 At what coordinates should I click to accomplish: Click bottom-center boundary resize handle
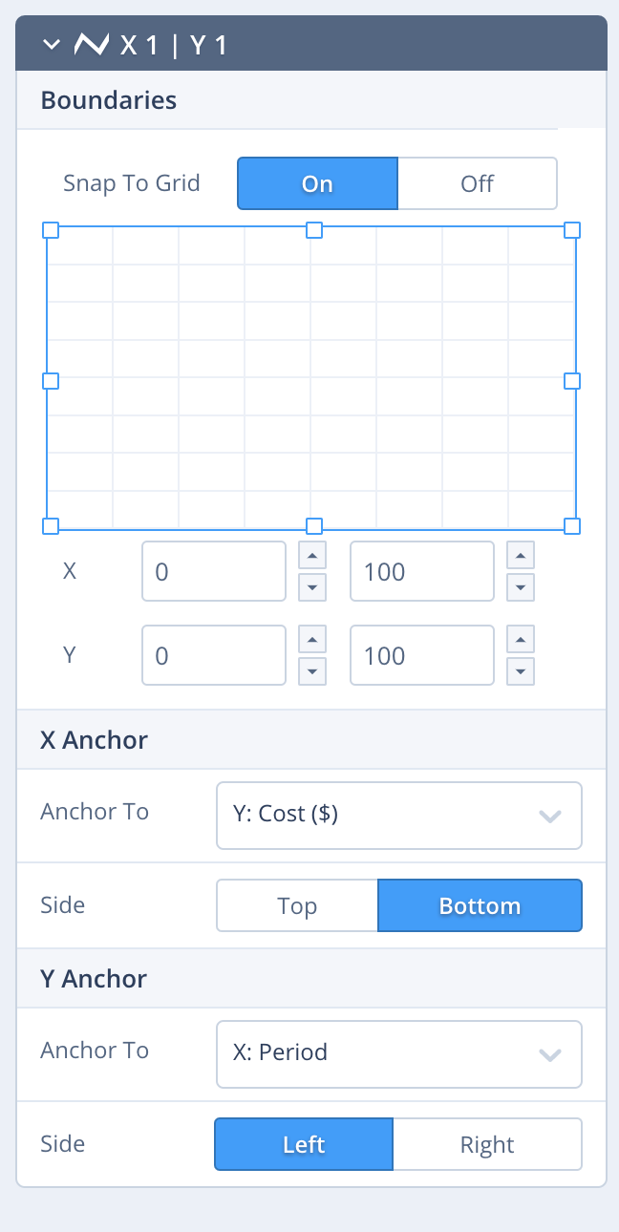click(313, 525)
